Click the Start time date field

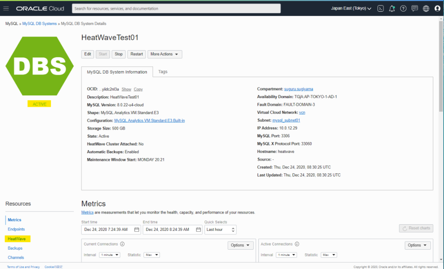[x=111, y=230]
